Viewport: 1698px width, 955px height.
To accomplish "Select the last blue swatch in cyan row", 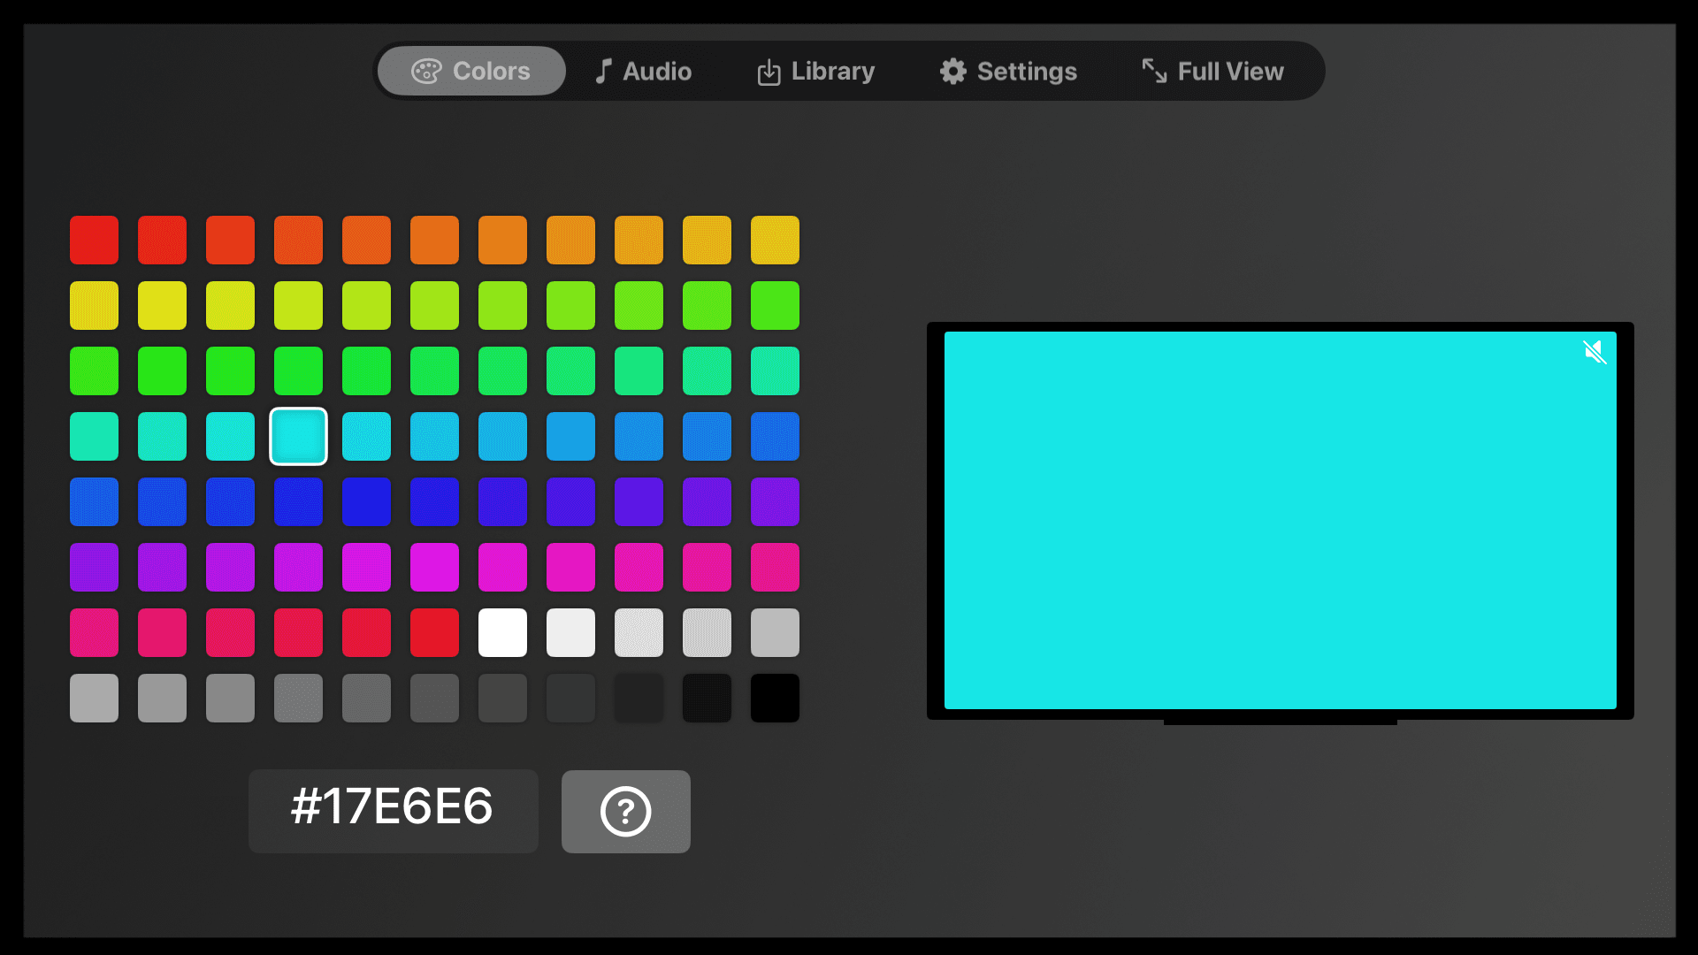I will (775, 436).
